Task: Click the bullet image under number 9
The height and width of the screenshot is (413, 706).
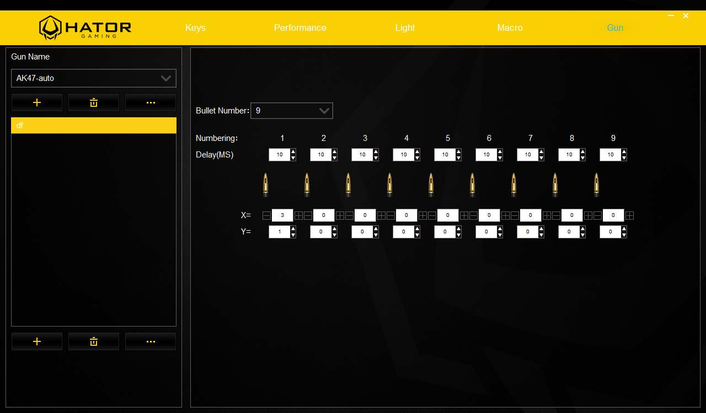Action: pos(596,185)
